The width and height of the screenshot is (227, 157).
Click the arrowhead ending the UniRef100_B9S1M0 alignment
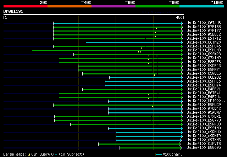182,129
